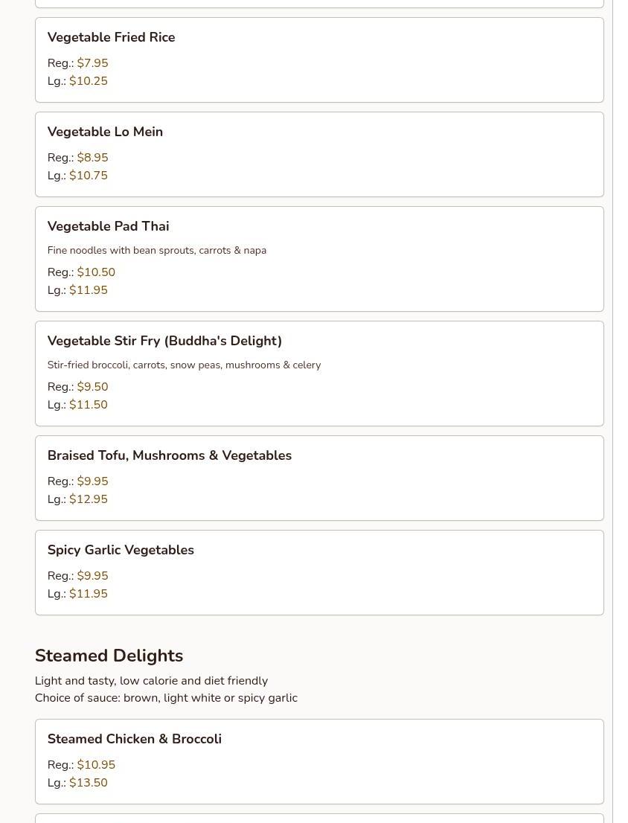Pick the $10.75 large Lo Mein price
This screenshot has height=823, width=628.
(89, 176)
